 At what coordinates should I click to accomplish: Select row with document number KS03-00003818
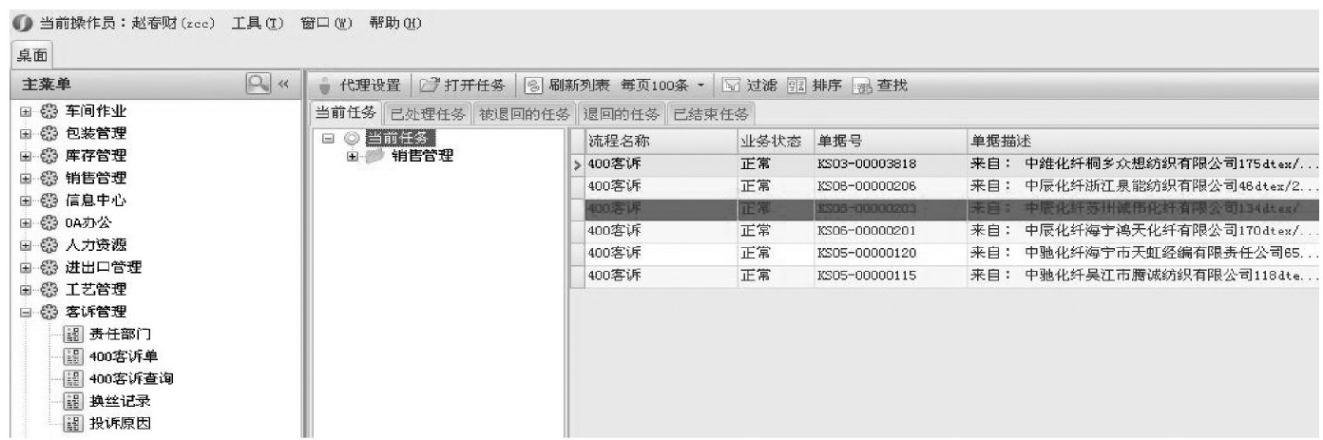pos(867,164)
